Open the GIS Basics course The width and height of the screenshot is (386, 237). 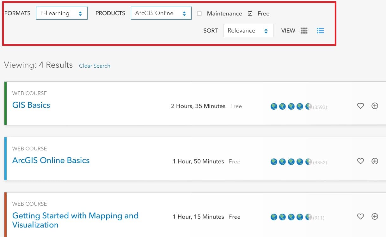[31, 105]
